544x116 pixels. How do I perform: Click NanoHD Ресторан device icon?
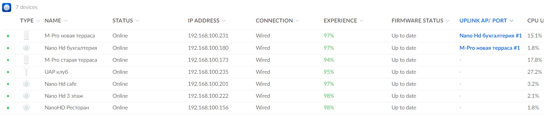pos(26,107)
